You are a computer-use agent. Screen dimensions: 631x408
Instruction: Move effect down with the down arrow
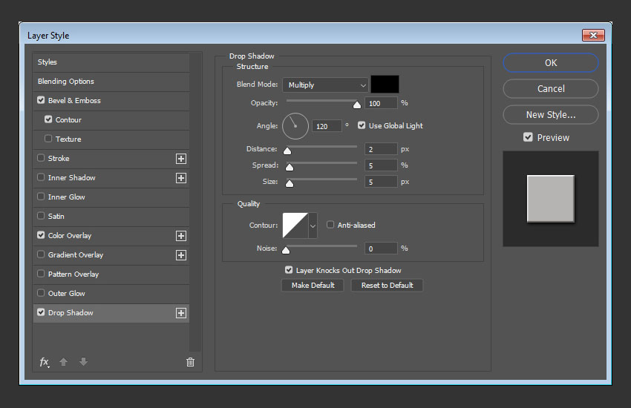click(83, 362)
